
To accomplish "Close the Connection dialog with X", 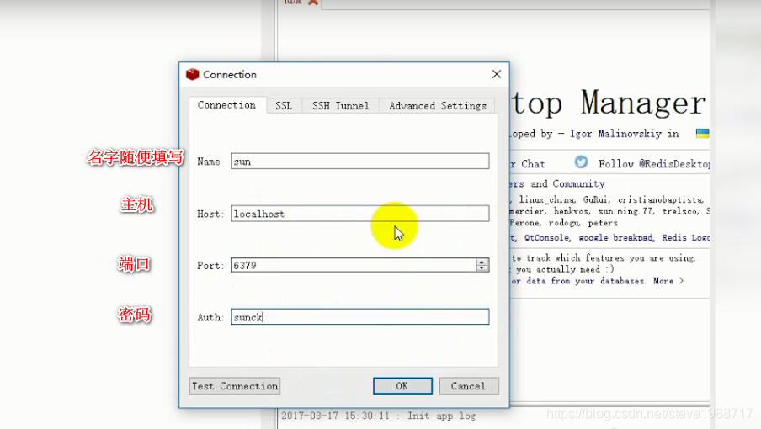I will pyautogui.click(x=497, y=74).
